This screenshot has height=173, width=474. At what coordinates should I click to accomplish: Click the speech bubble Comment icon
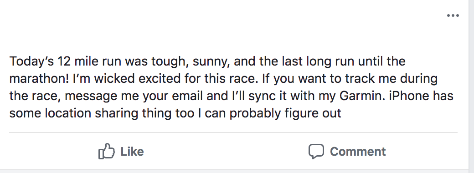click(316, 151)
